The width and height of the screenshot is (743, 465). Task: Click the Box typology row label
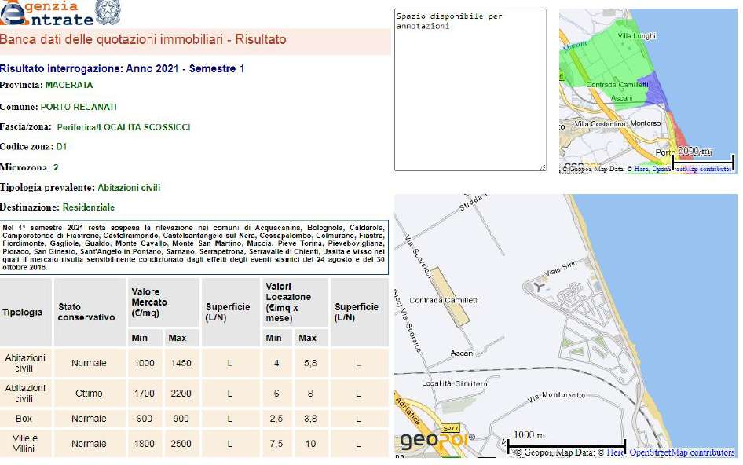[x=24, y=419]
